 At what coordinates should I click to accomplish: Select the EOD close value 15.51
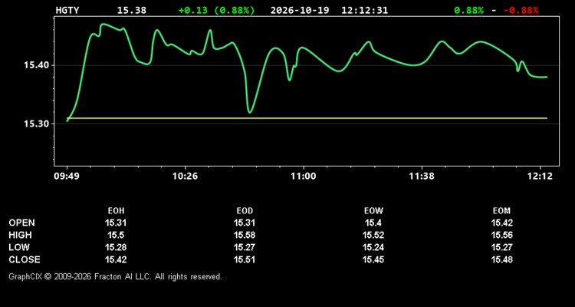[x=245, y=259]
